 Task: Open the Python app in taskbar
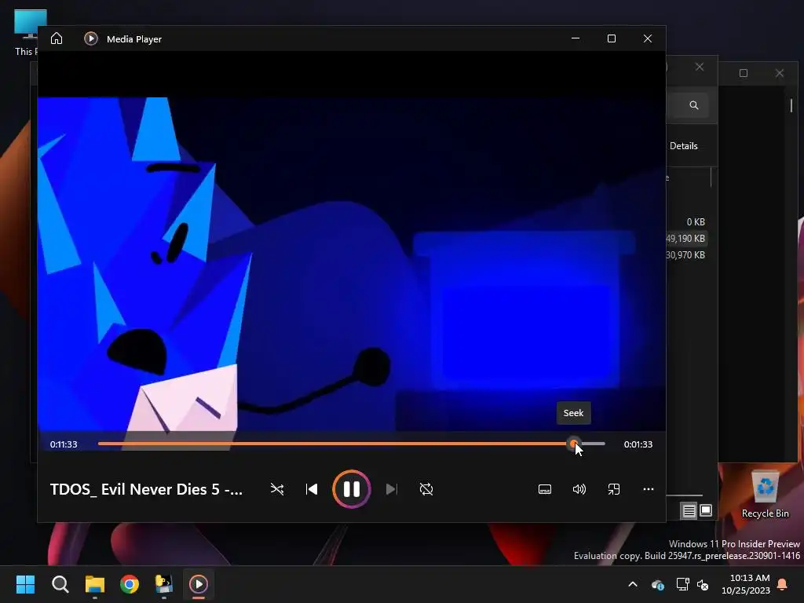164,584
